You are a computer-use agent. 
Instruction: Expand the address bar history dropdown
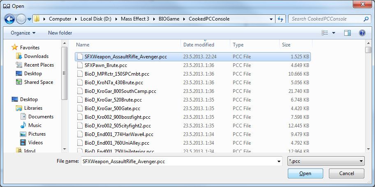click(271, 19)
